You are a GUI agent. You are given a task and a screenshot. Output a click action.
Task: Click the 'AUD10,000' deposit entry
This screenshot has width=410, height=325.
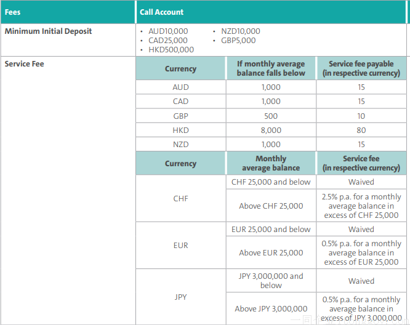(x=168, y=31)
